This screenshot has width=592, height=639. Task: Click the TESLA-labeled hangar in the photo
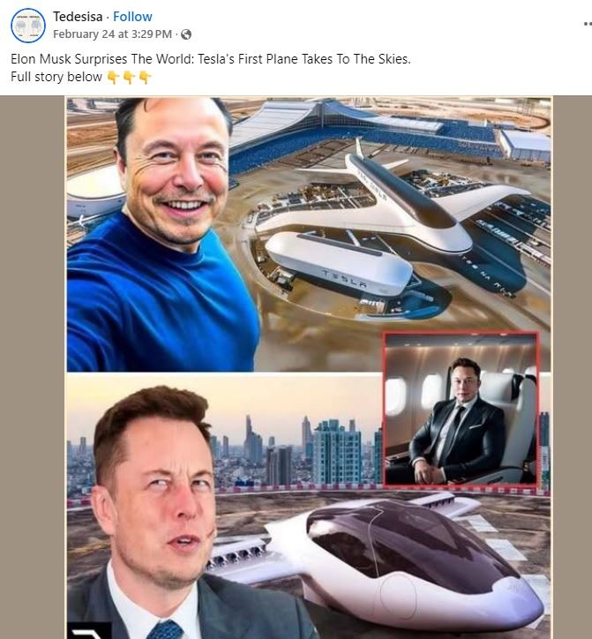340,264
